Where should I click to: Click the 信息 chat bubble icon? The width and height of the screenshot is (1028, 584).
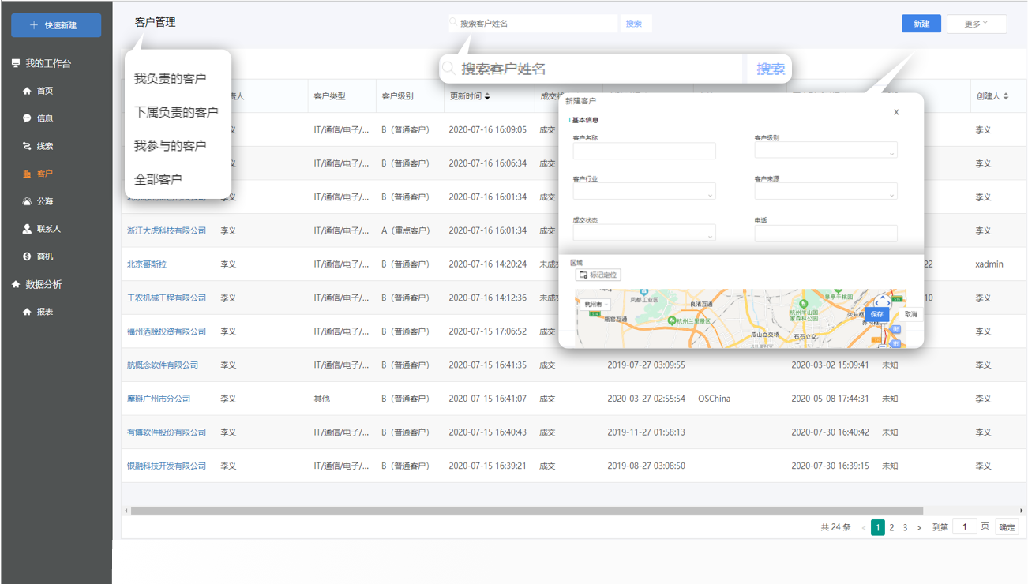tap(27, 118)
